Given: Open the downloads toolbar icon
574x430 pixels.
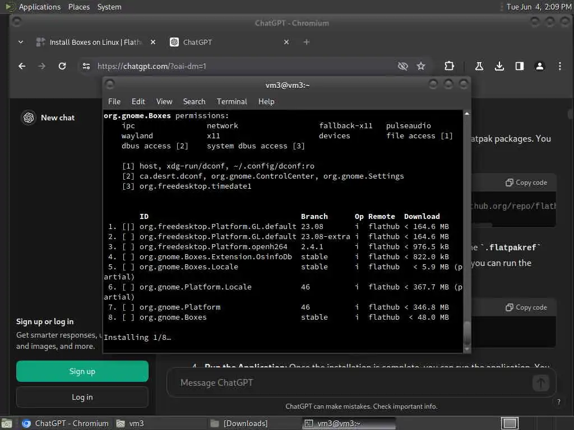Looking at the screenshot, I should 499,66.
